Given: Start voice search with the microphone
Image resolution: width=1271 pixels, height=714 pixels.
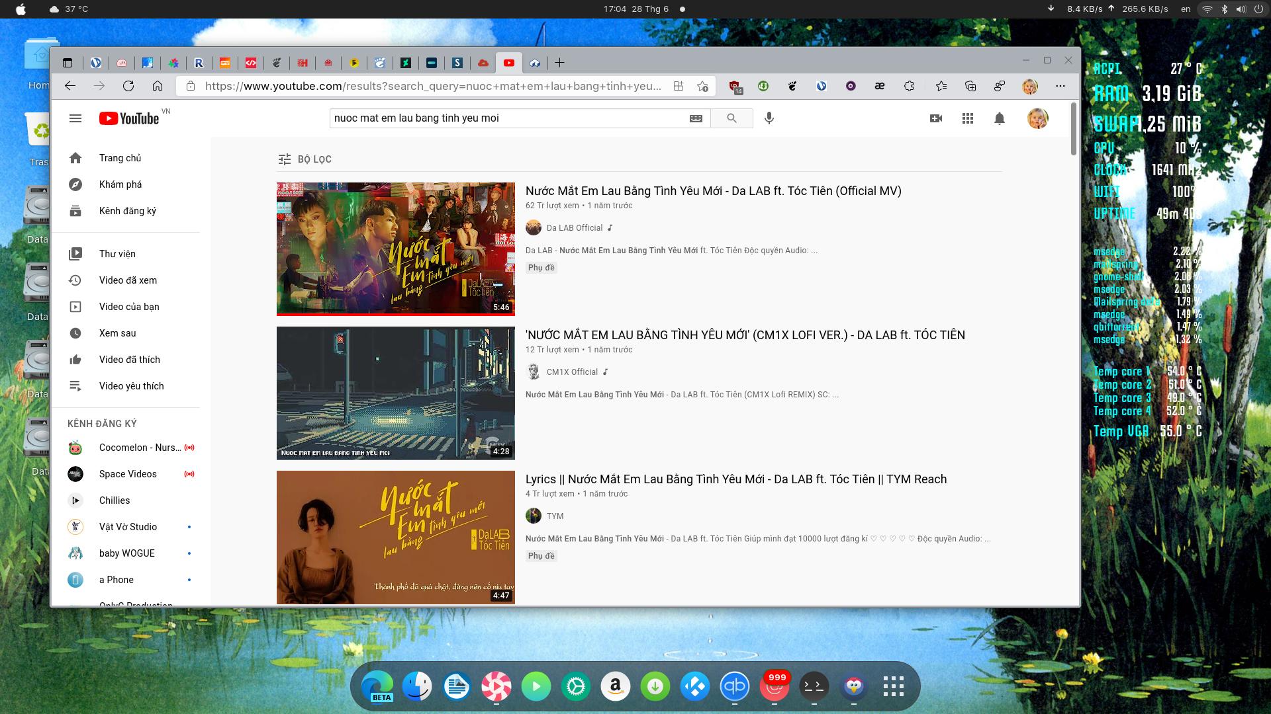Looking at the screenshot, I should click(769, 118).
